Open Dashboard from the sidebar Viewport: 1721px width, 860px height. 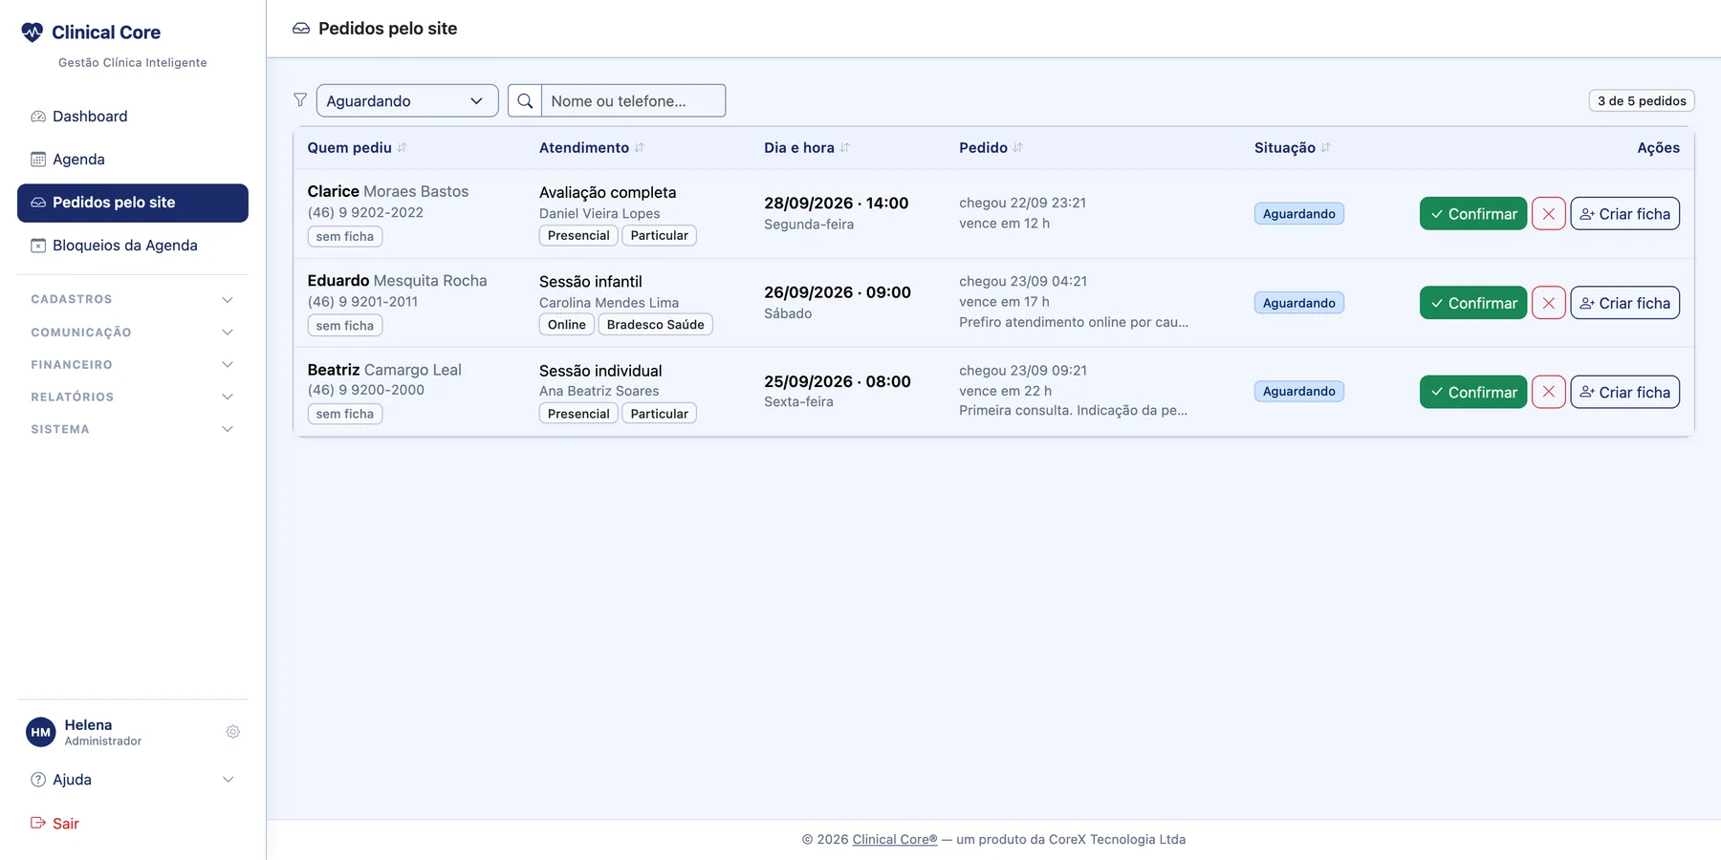click(x=133, y=117)
